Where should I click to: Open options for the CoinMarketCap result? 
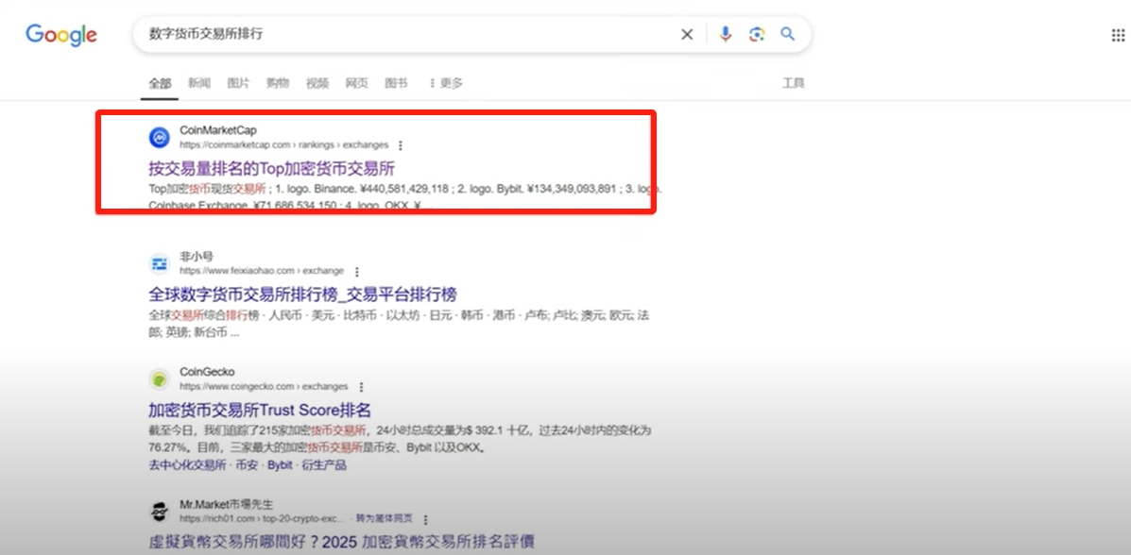tap(401, 145)
